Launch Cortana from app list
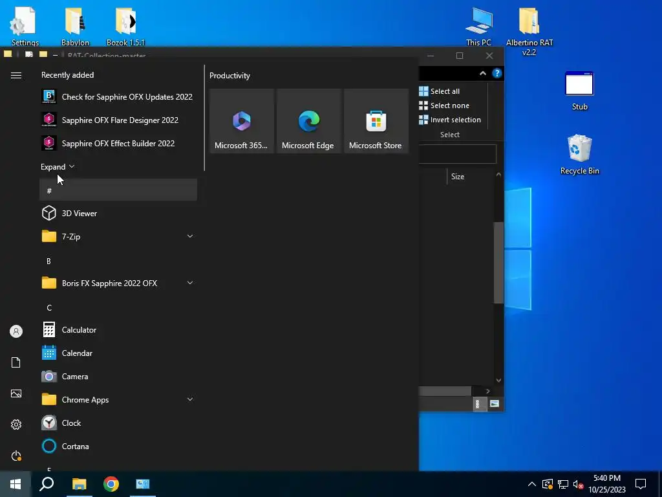Screen dimensions: 662x497 [118, 447]
